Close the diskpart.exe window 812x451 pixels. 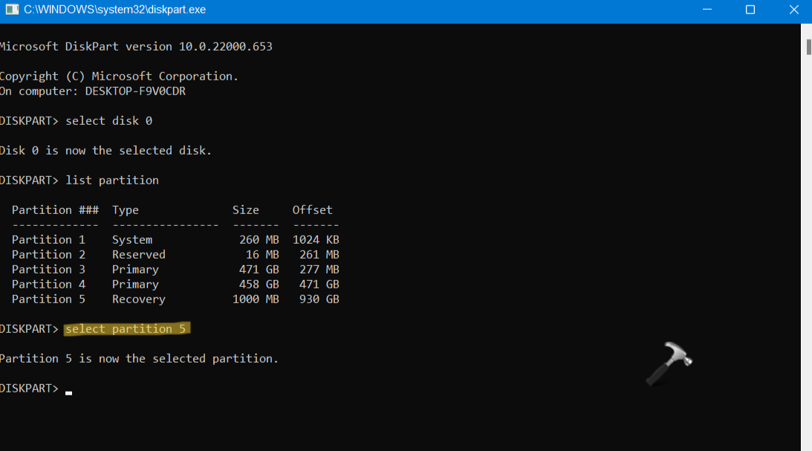(x=792, y=10)
